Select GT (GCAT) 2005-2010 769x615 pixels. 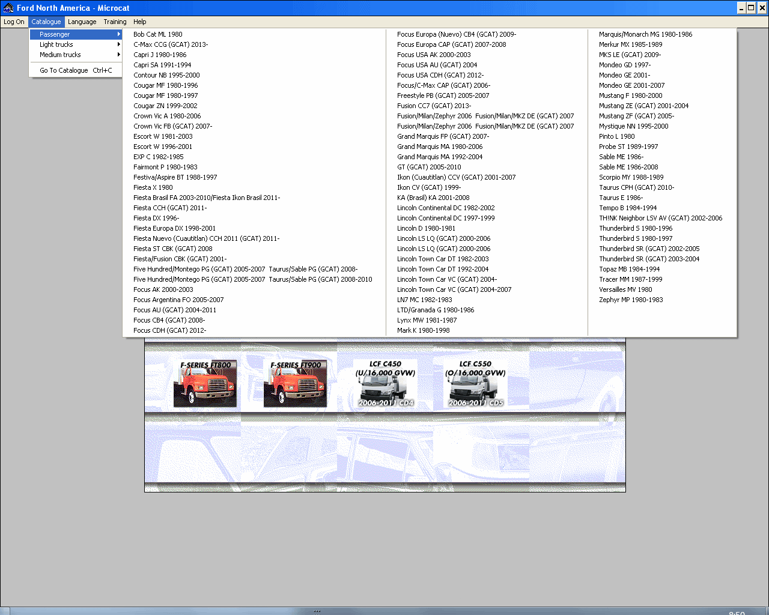coord(429,167)
